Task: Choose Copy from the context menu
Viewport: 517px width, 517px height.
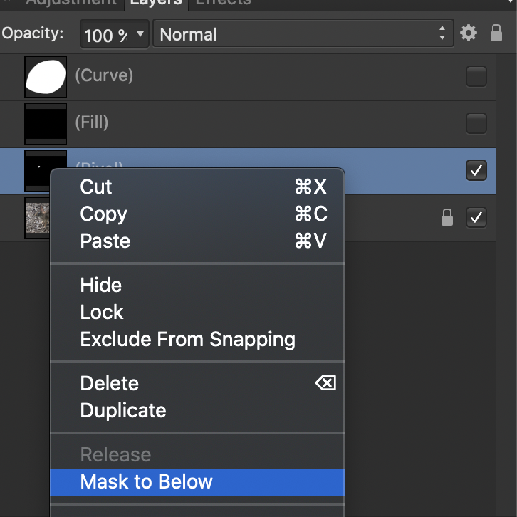Action: click(104, 214)
